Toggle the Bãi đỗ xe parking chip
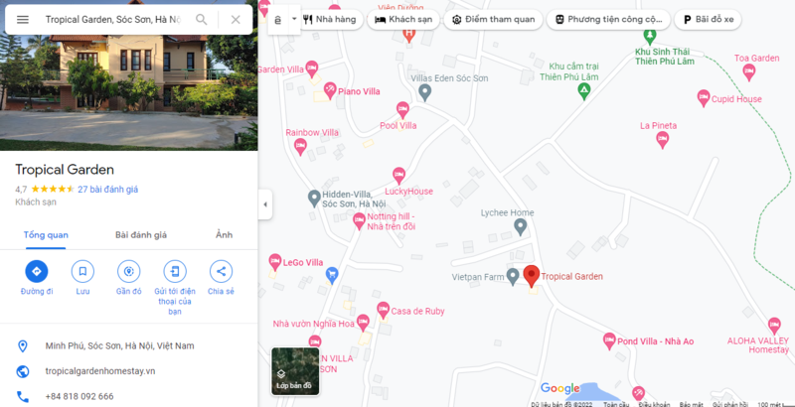This screenshot has height=407, width=795. (x=708, y=20)
